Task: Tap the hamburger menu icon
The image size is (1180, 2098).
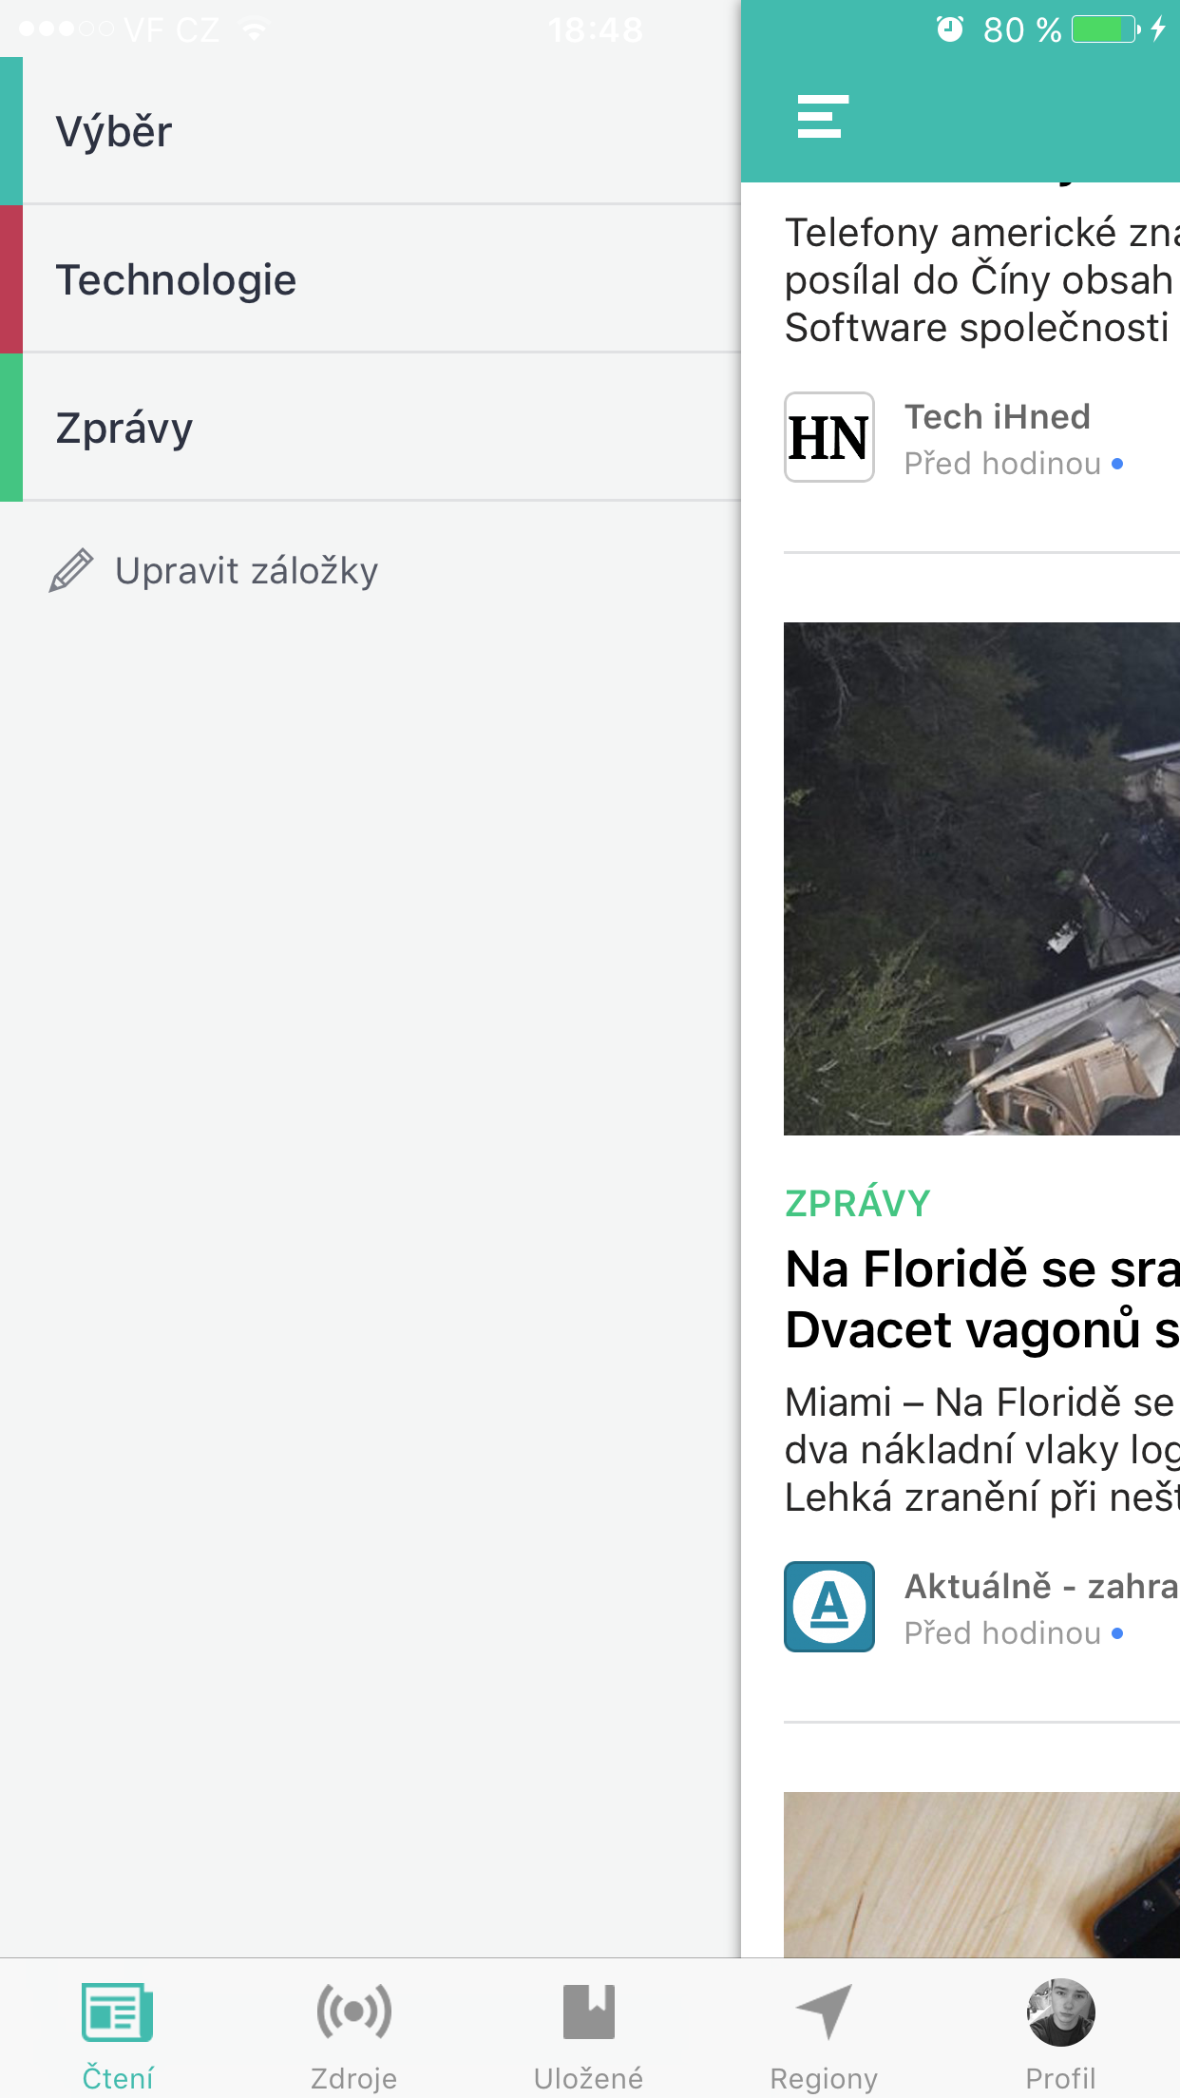Action: (822, 117)
